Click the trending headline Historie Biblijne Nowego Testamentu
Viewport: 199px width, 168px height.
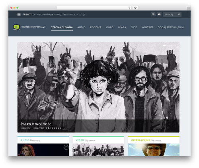pos(60,14)
